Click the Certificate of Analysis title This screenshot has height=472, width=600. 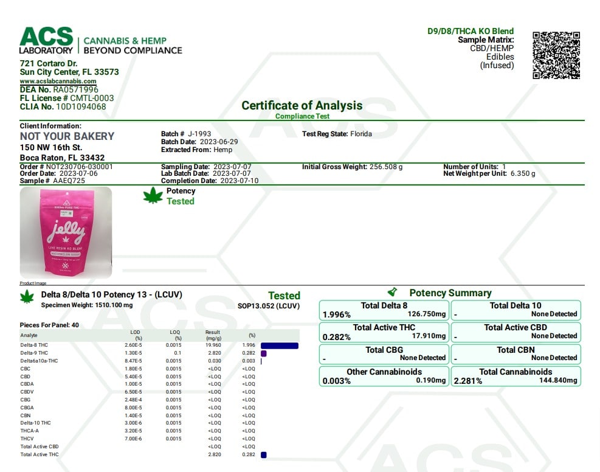(302, 105)
